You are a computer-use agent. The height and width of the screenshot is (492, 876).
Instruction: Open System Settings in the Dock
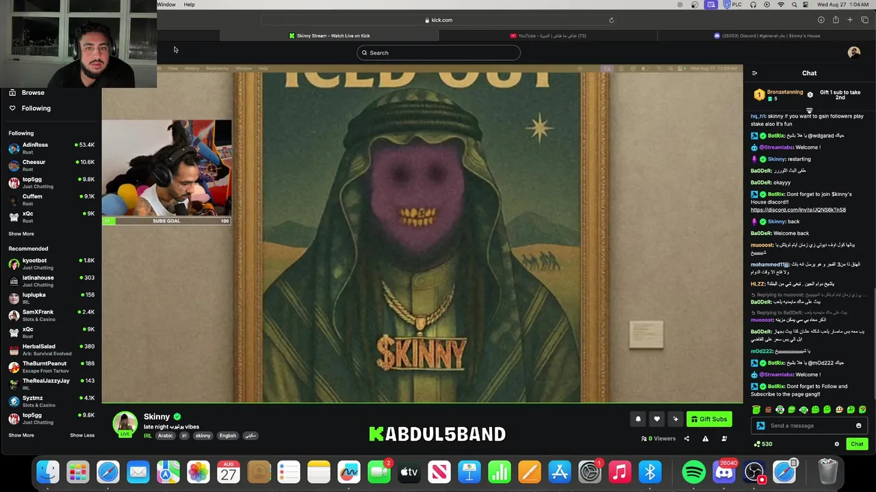[590, 471]
